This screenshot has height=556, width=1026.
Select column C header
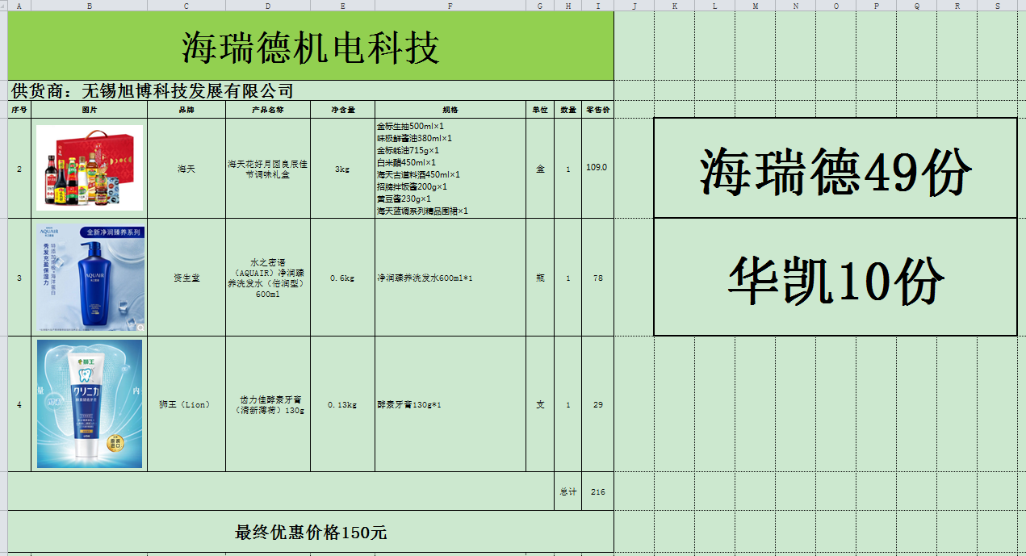(x=186, y=6)
